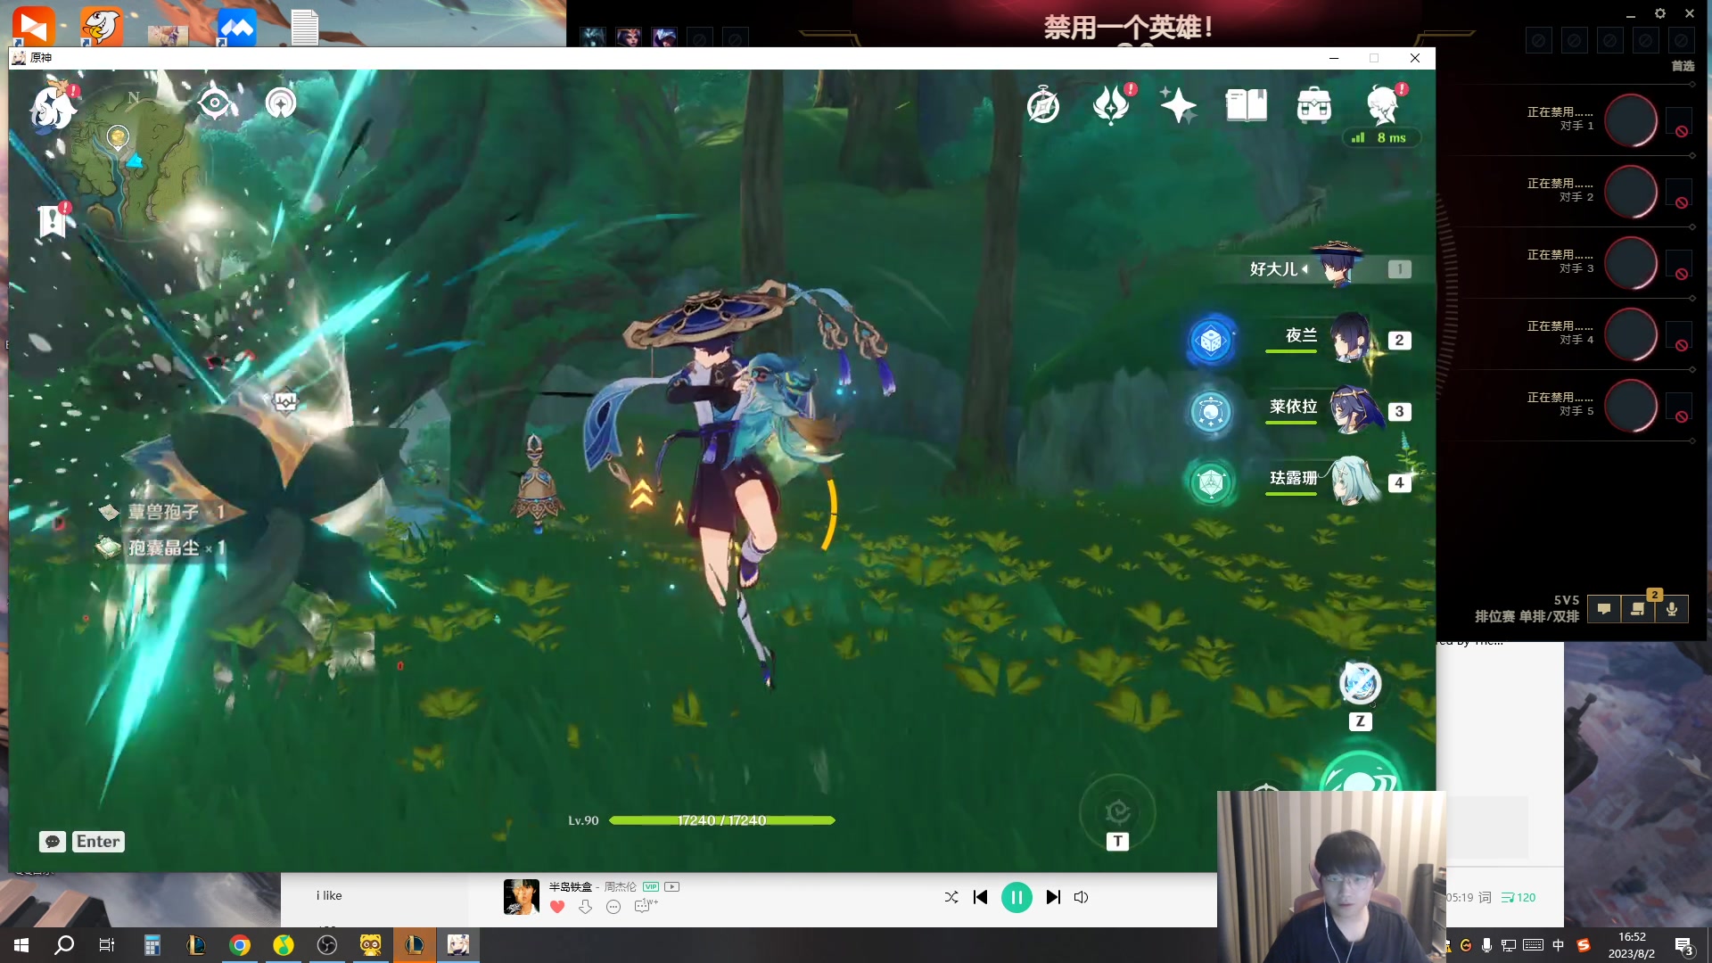Pick up the 孢囊晶尘 loot notification

(162, 547)
